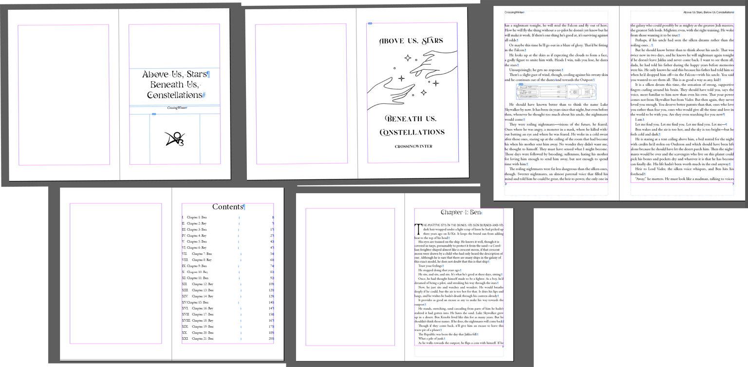The height and width of the screenshot is (367, 748).
Task: Click the 'CrossingWinter' running header on left page
Action: pos(514,13)
